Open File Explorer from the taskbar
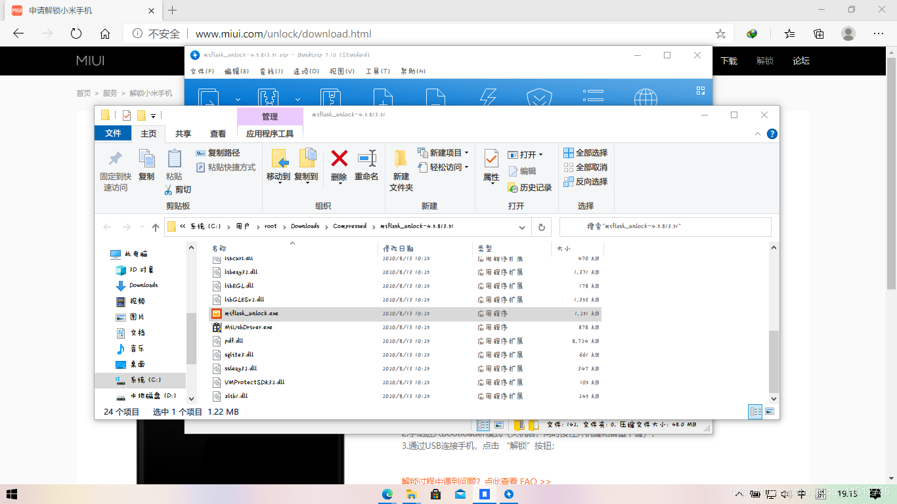The image size is (897, 504). 412,494
